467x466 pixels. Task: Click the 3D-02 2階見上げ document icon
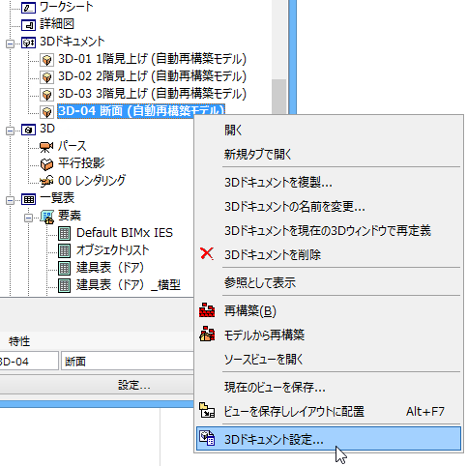(47, 77)
